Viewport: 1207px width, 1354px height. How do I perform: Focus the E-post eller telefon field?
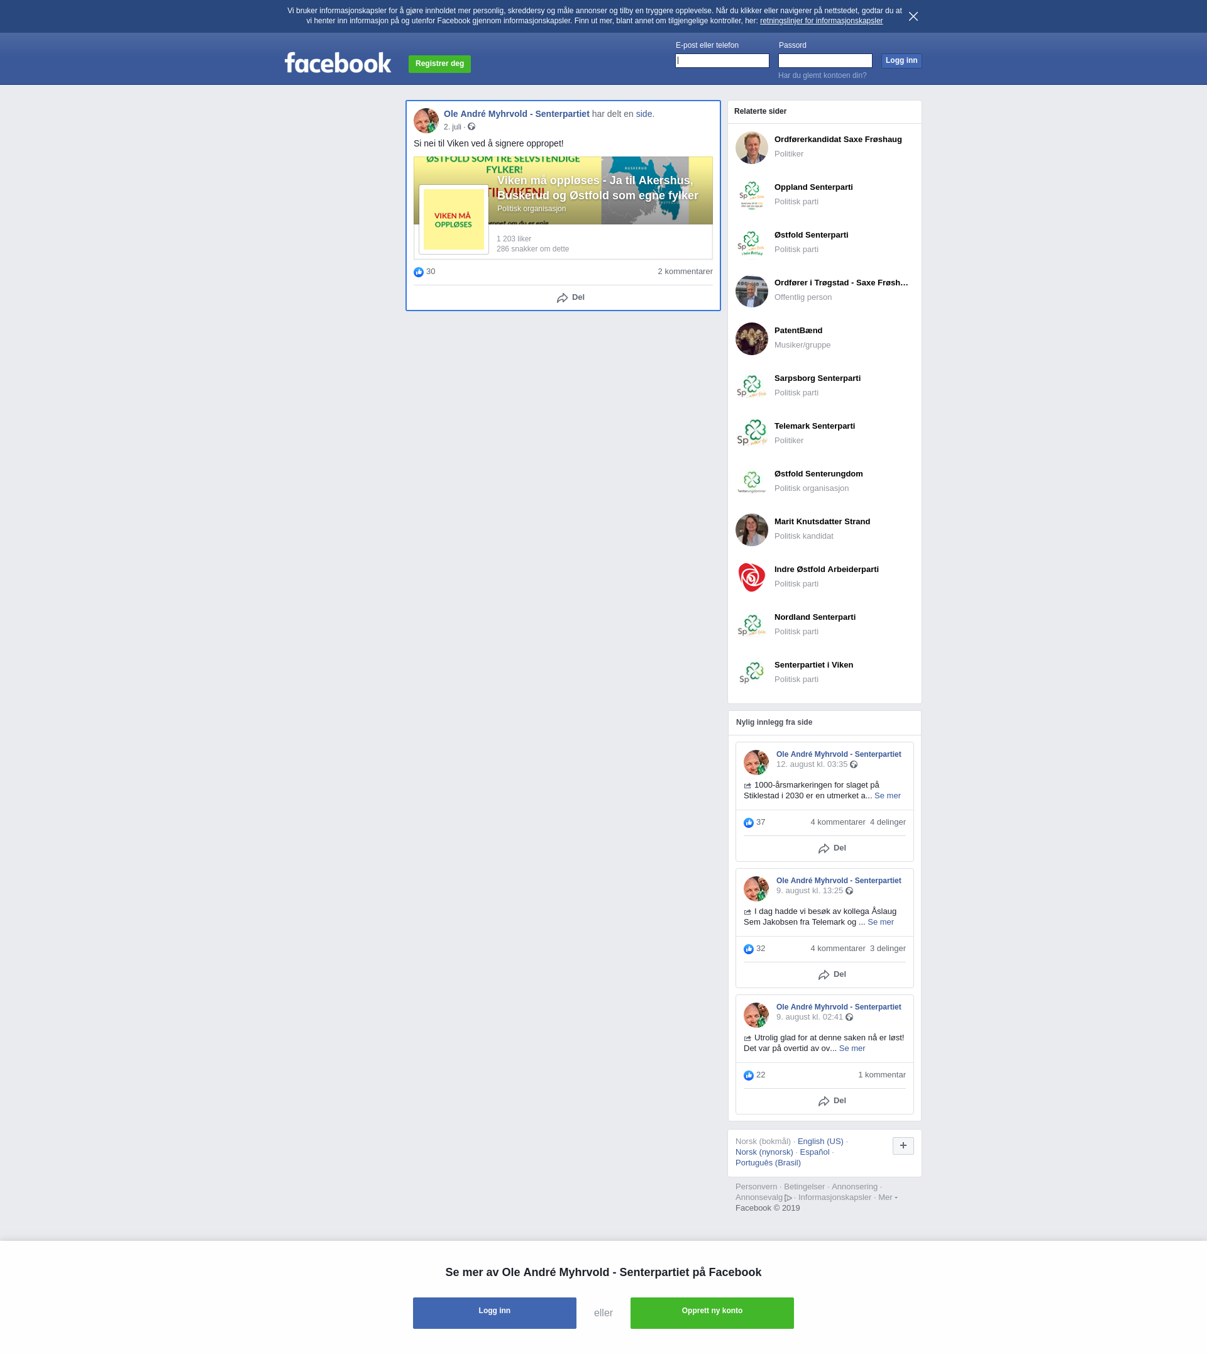click(x=722, y=61)
